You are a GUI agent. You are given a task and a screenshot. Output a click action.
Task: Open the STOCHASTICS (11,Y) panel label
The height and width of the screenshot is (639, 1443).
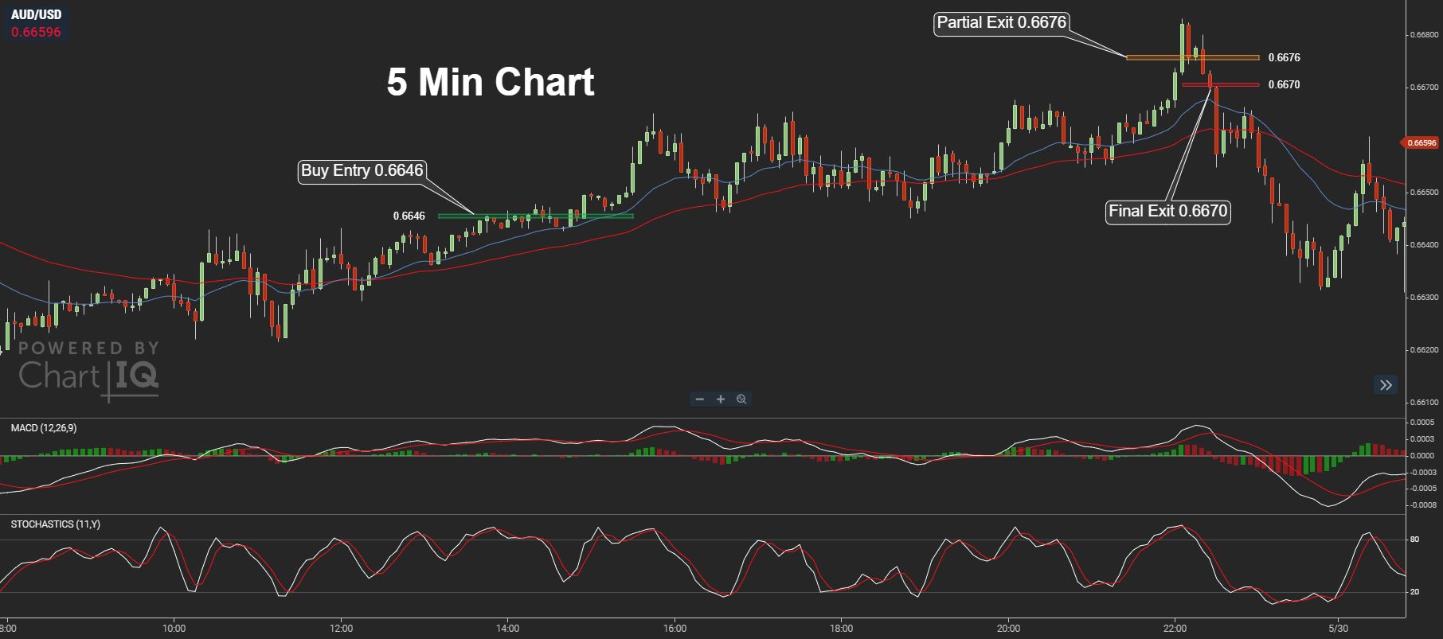(56, 524)
